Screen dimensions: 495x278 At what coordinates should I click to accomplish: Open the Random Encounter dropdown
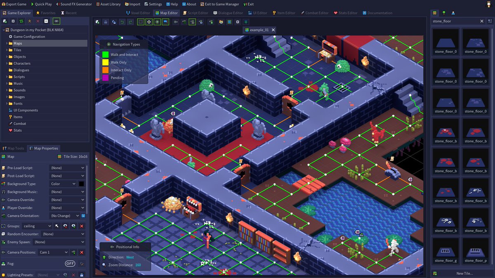[64, 234]
